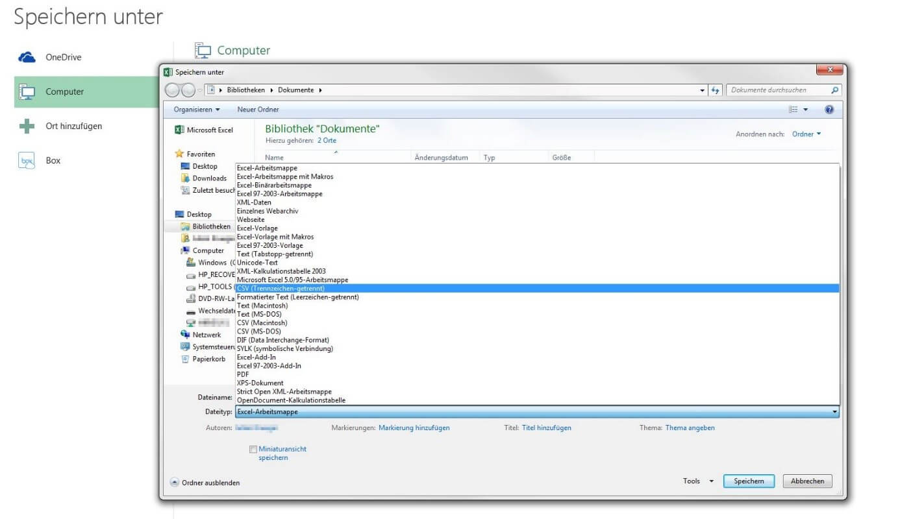The image size is (900, 519).
Task: Click the Abbrechen button
Action: point(807,481)
